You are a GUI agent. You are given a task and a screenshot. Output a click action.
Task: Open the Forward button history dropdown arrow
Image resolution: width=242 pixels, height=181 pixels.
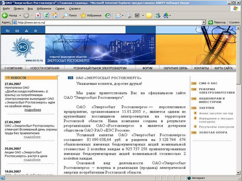[x=32, y=15]
